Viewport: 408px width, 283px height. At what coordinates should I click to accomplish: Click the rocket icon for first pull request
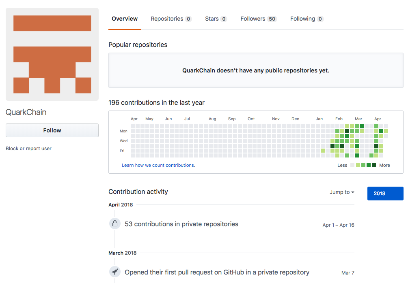(x=115, y=272)
